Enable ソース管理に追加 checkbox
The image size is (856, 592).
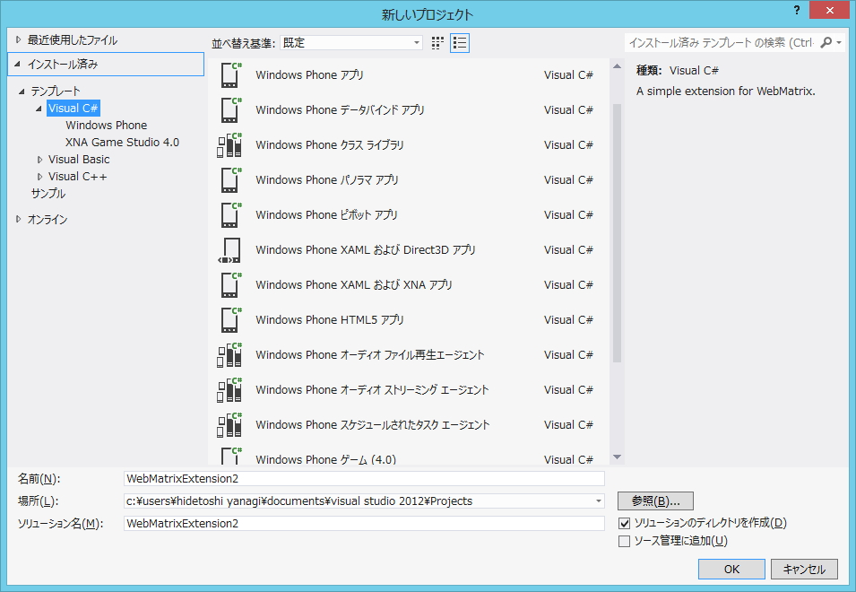coord(625,541)
